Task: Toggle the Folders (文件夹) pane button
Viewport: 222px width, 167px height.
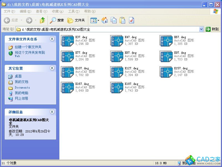Action: (x=76, y=20)
